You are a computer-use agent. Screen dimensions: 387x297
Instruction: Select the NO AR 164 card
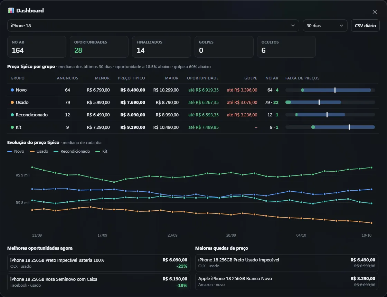pos(37,47)
